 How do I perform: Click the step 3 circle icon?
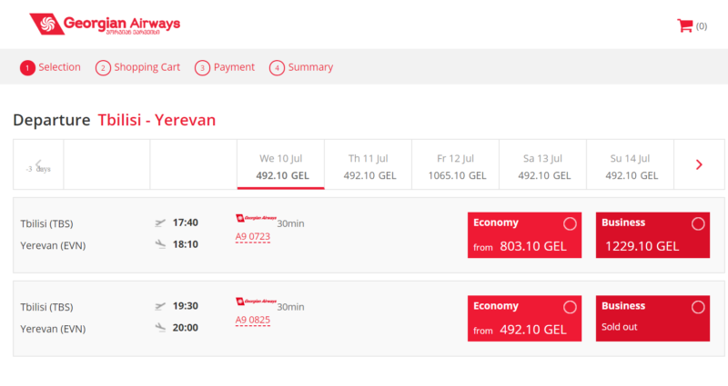click(202, 68)
